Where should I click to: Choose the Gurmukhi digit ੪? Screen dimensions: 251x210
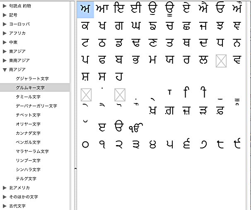[x=152, y=144]
